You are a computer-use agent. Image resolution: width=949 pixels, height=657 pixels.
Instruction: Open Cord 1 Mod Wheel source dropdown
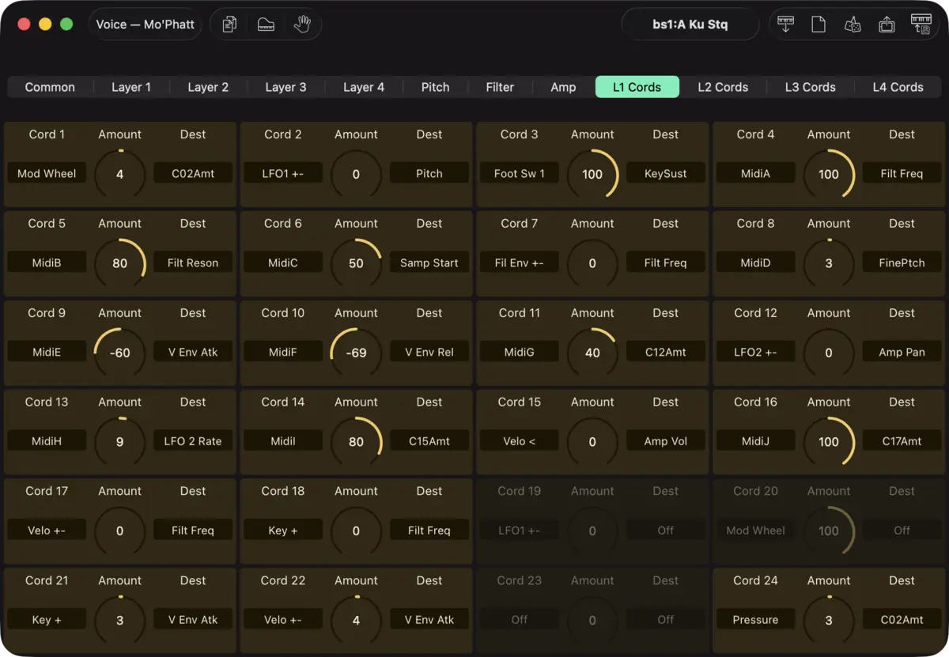[47, 173]
